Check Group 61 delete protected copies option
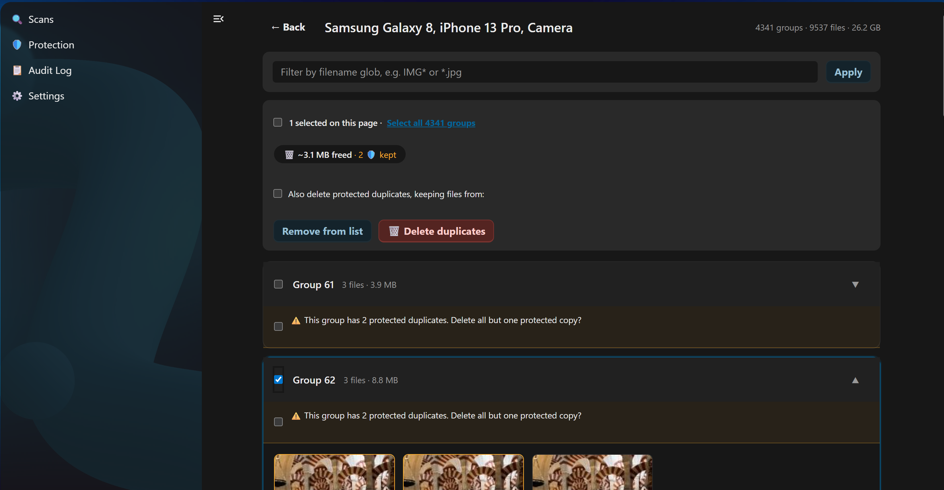 (278, 326)
